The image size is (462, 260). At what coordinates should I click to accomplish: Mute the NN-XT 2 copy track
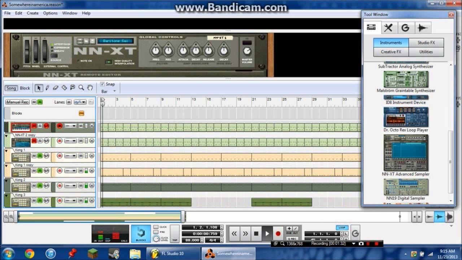click(x=34, y=141)
